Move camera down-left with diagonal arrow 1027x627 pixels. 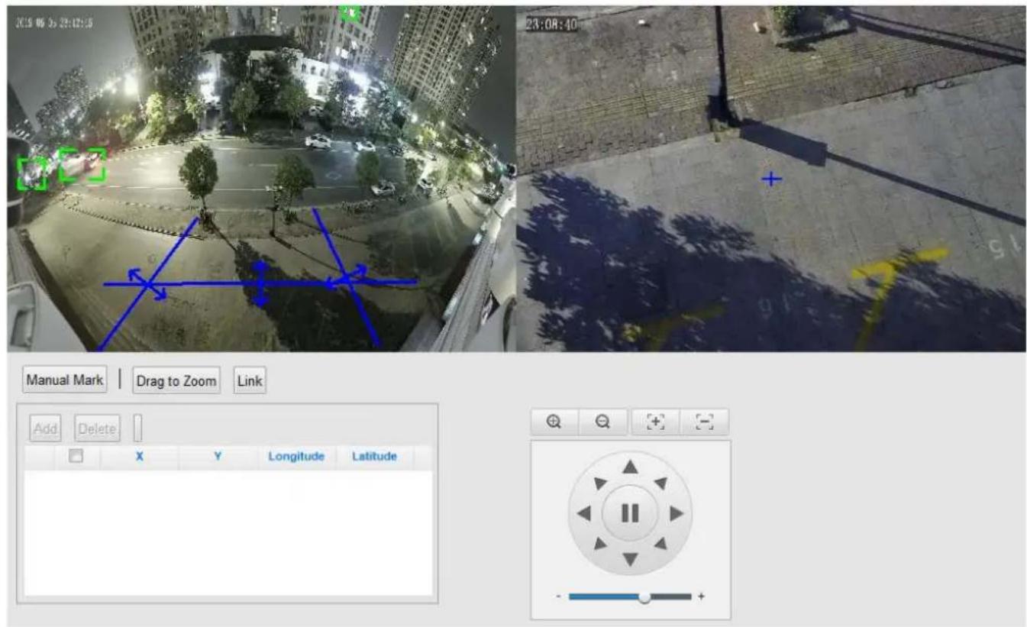coord(600,543)
